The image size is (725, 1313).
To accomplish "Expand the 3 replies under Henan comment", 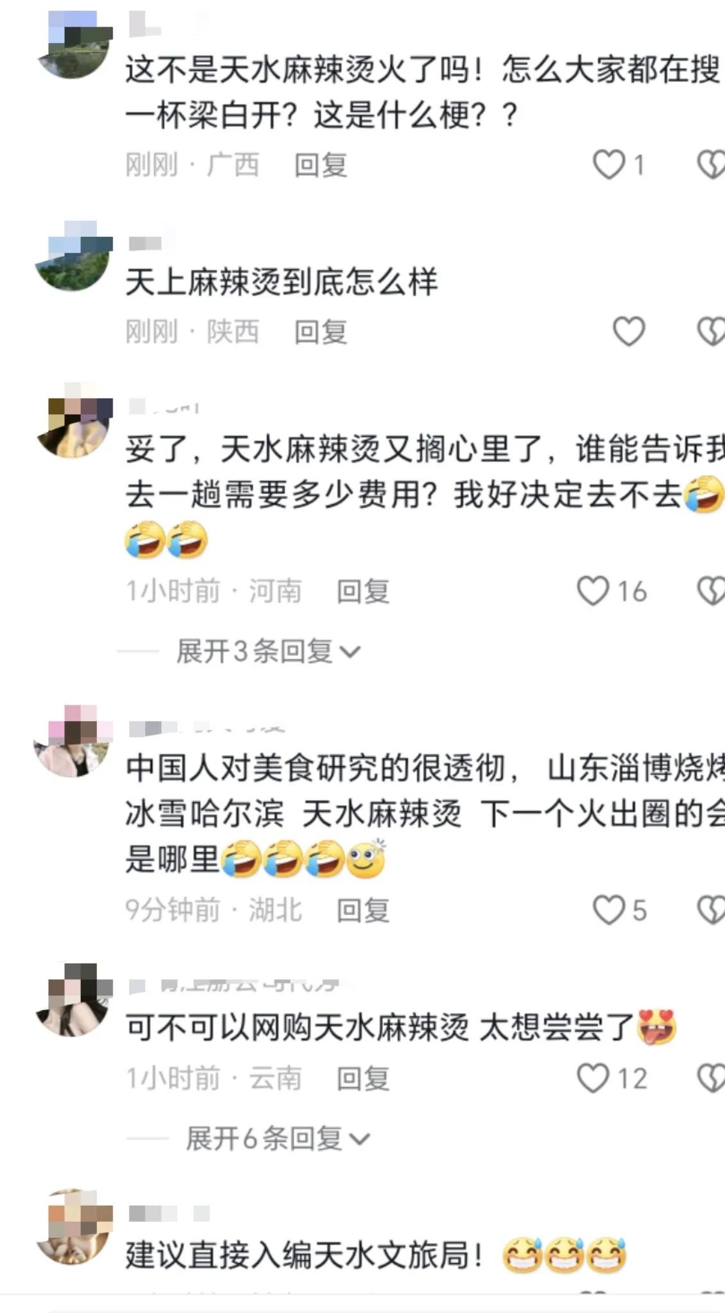I will pyautogui.click(x=268, y=652).
